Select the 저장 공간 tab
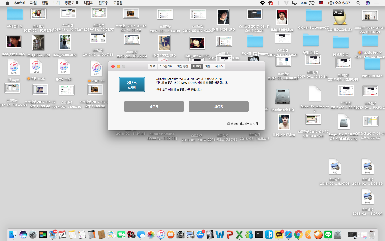 tap(183, 66)
